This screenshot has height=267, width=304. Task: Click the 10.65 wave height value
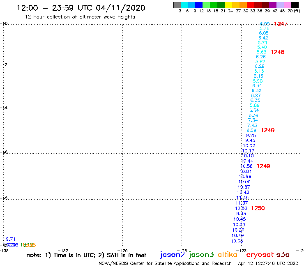tap(237, 241)
